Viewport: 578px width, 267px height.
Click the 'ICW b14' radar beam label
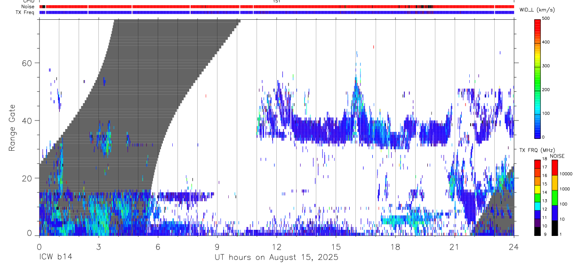coord(56,258)
